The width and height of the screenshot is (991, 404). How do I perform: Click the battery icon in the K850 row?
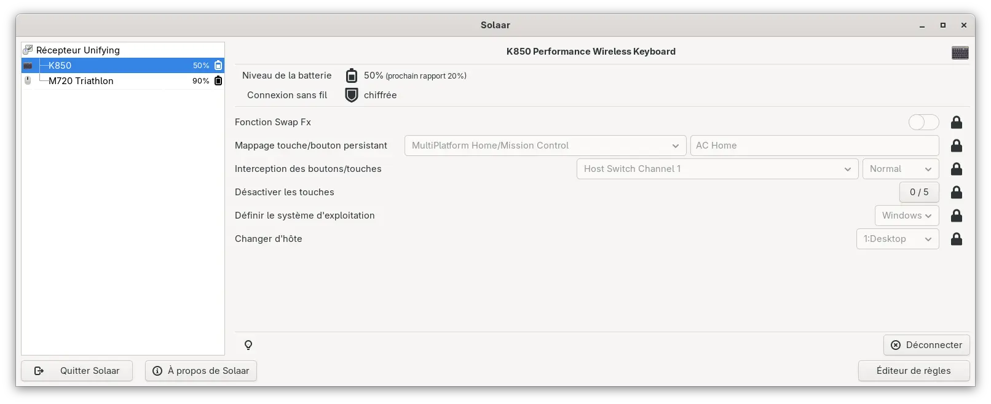pos(218,65)
